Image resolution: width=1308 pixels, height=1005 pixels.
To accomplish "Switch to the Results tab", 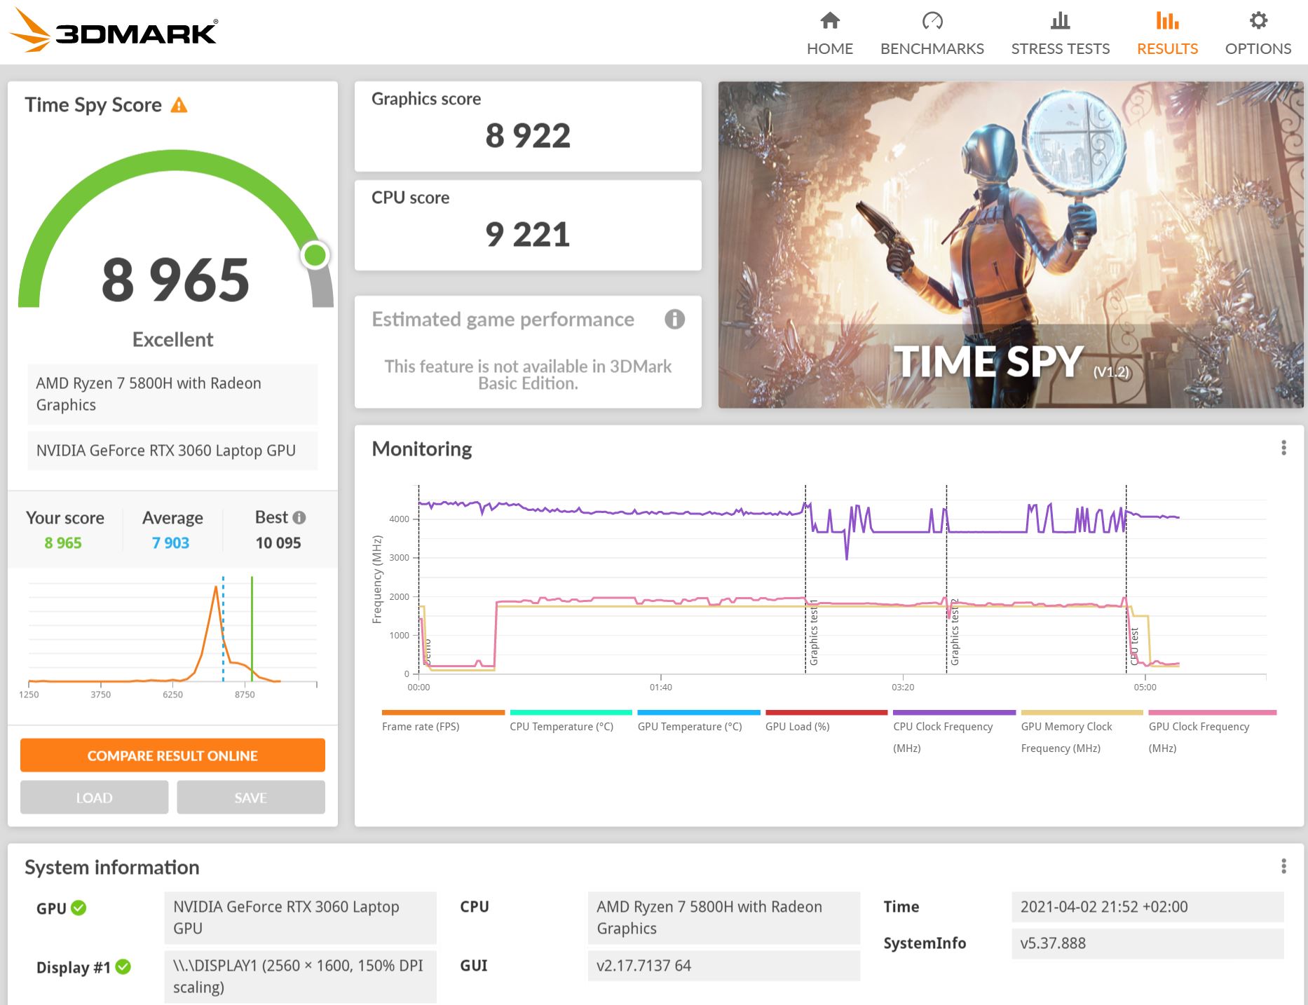I will click(x=1167, y=34).
